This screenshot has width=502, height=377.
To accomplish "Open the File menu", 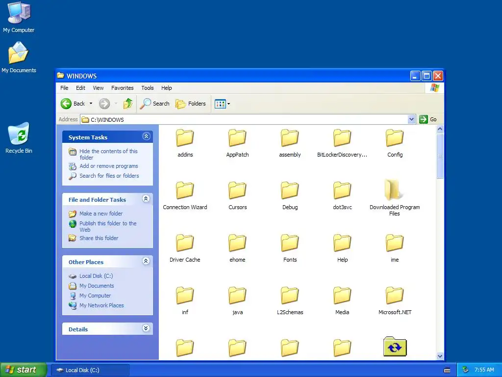I will coord(64,88).
